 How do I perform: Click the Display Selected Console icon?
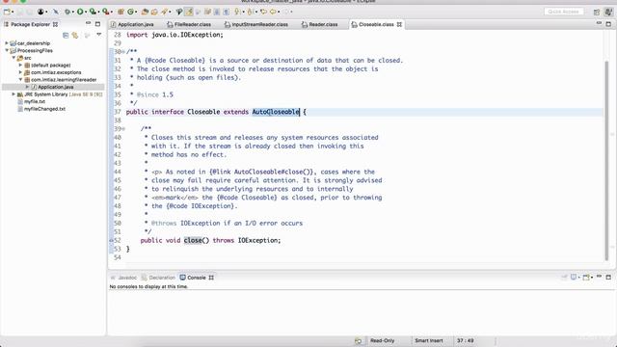574,277
